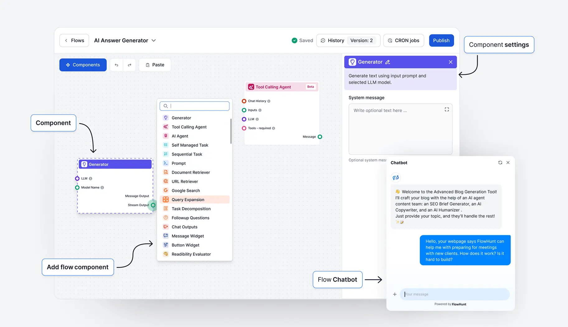
Task: Open the Version: 2 selector
Action: pyautogui.click(x=361, y=40)
